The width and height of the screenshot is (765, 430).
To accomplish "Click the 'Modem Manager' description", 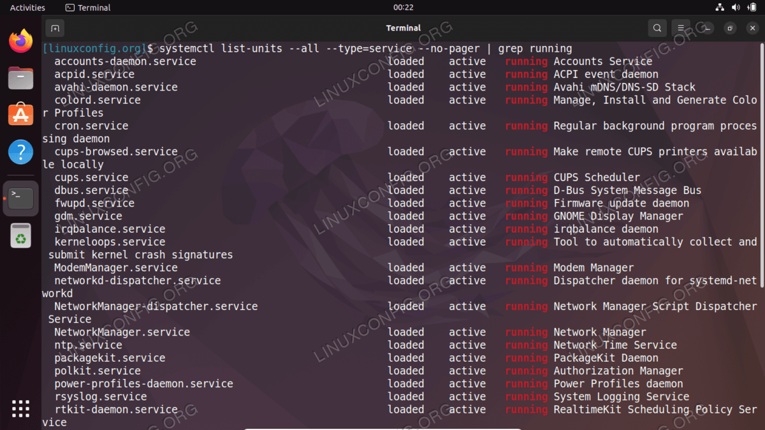I will point(594,267).
